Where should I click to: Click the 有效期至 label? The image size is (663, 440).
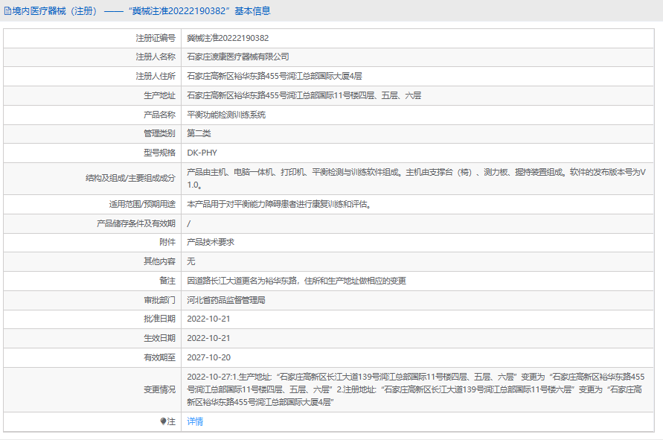(159, 358)
